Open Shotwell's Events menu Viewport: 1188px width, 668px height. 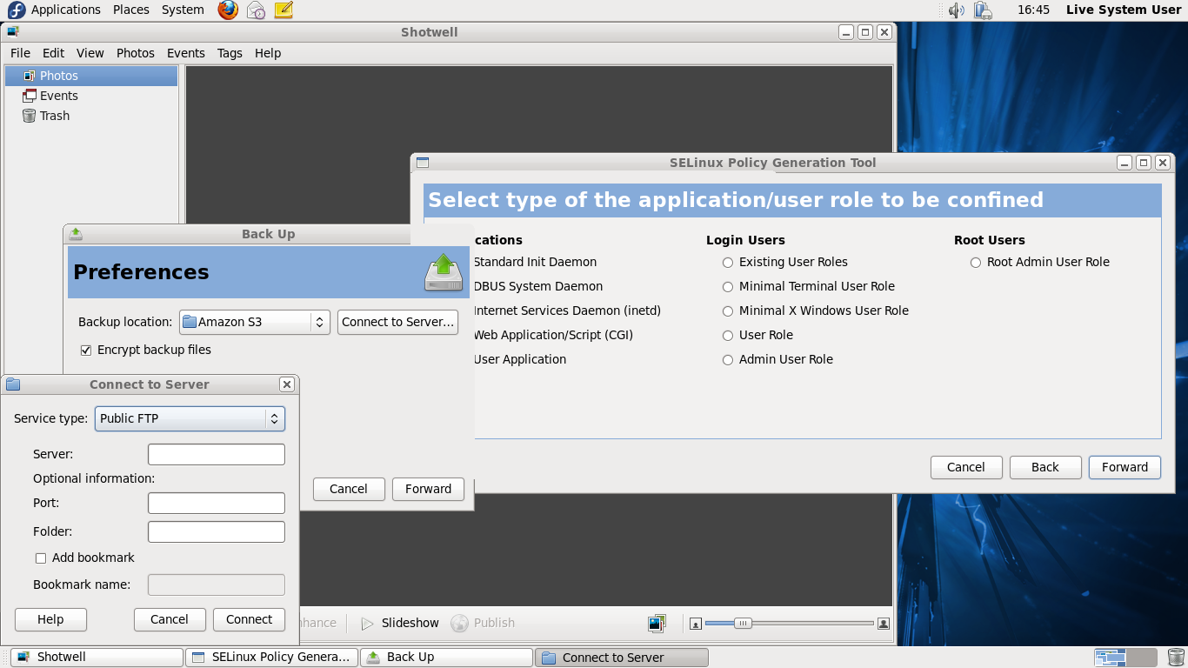[x=186, y=53]
